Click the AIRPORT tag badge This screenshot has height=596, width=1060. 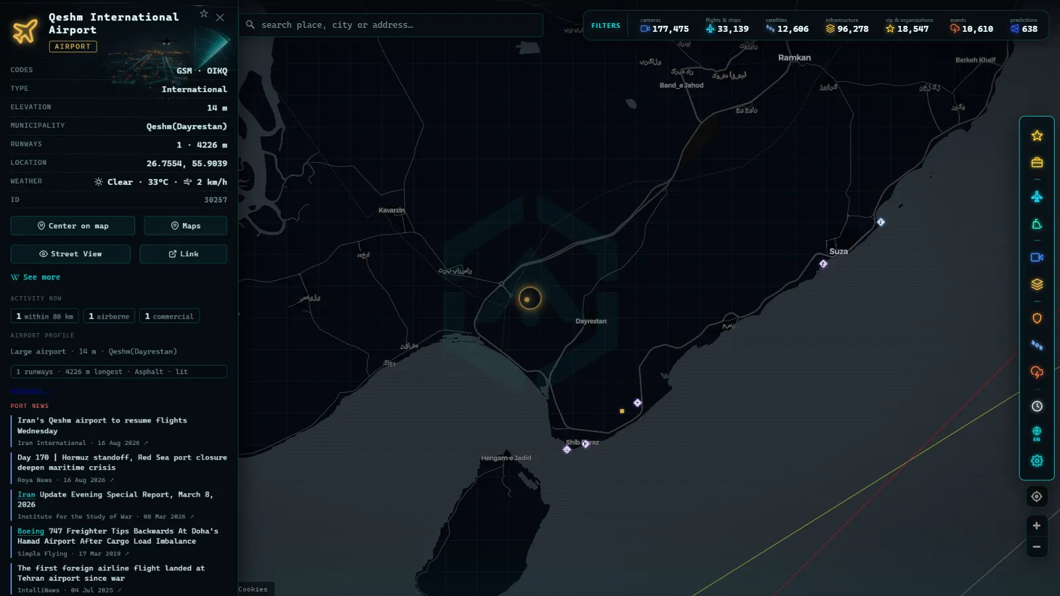(73, 46)
